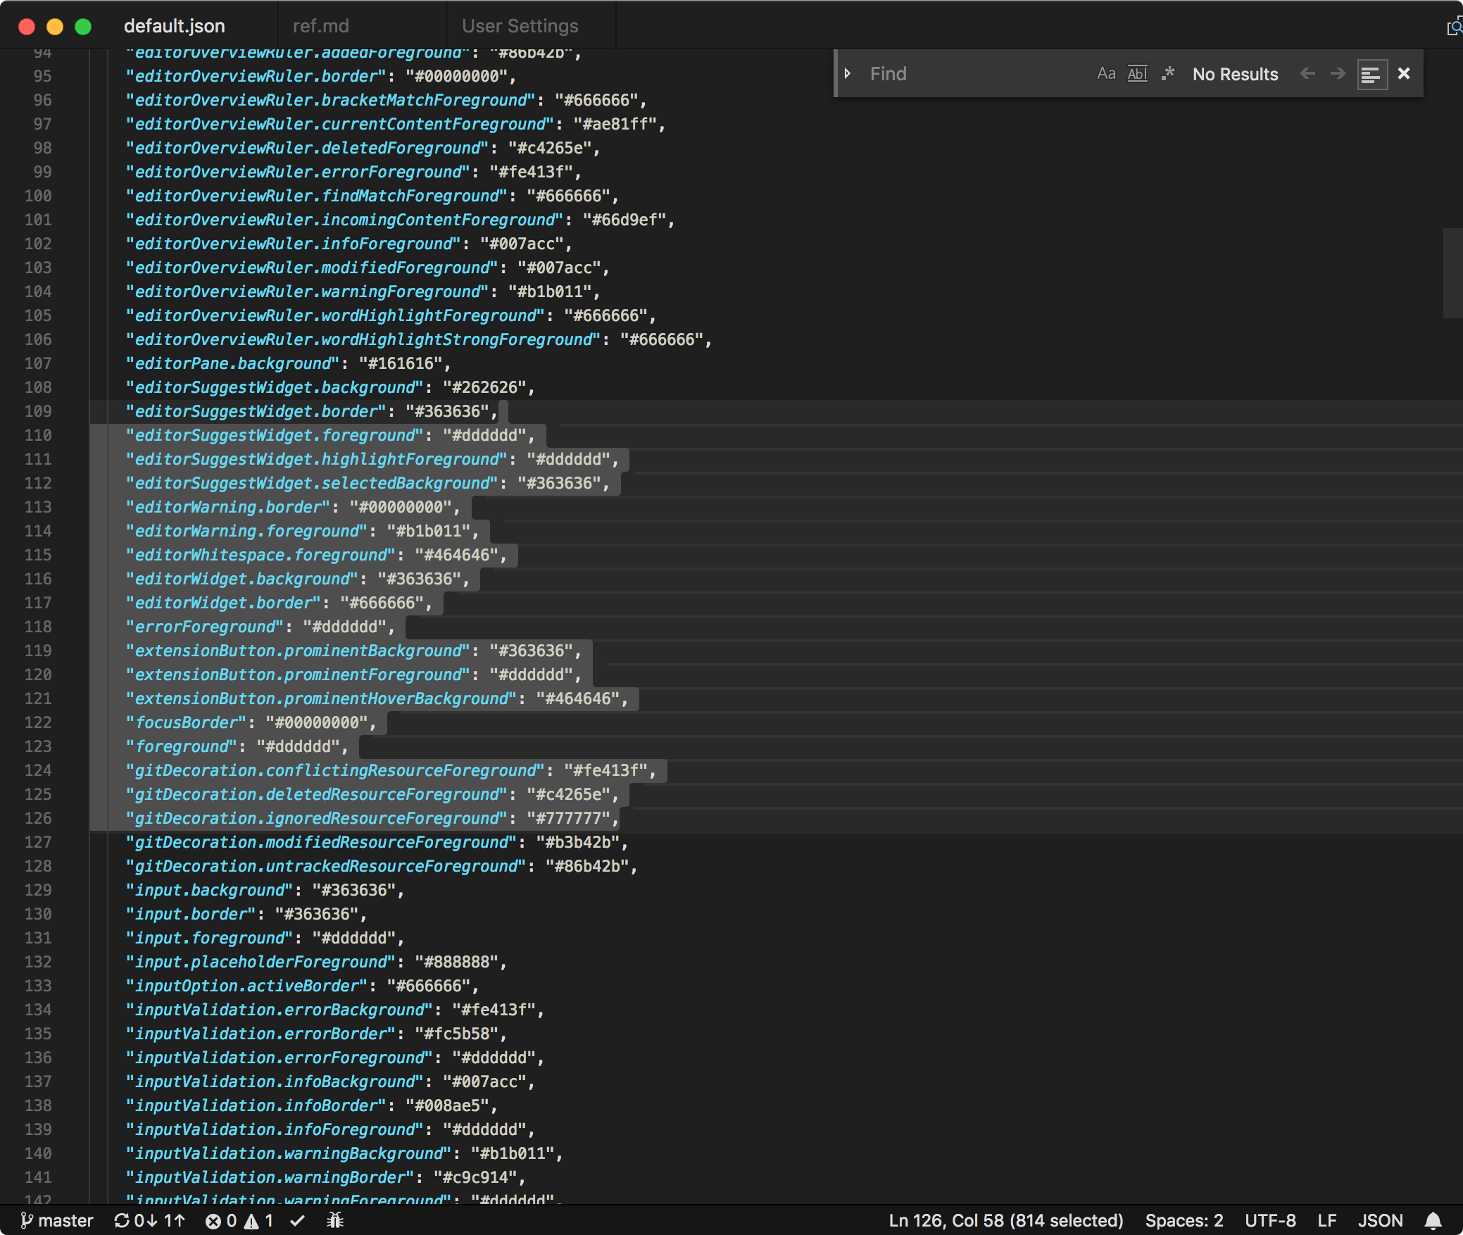Open the User Settings tab
Image resolution: width=1463 pixels, height=1235 pixels.
(520, 25)
